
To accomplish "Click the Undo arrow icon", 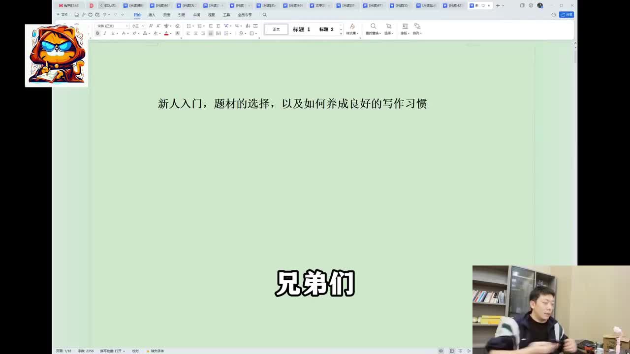I will (x=104, y=15).
